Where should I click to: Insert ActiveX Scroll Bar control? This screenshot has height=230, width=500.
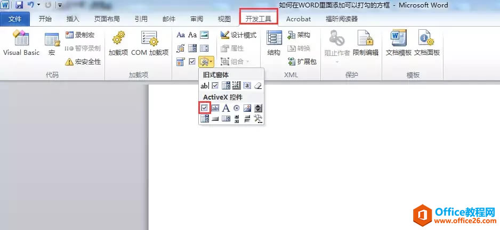coord(237,119)
